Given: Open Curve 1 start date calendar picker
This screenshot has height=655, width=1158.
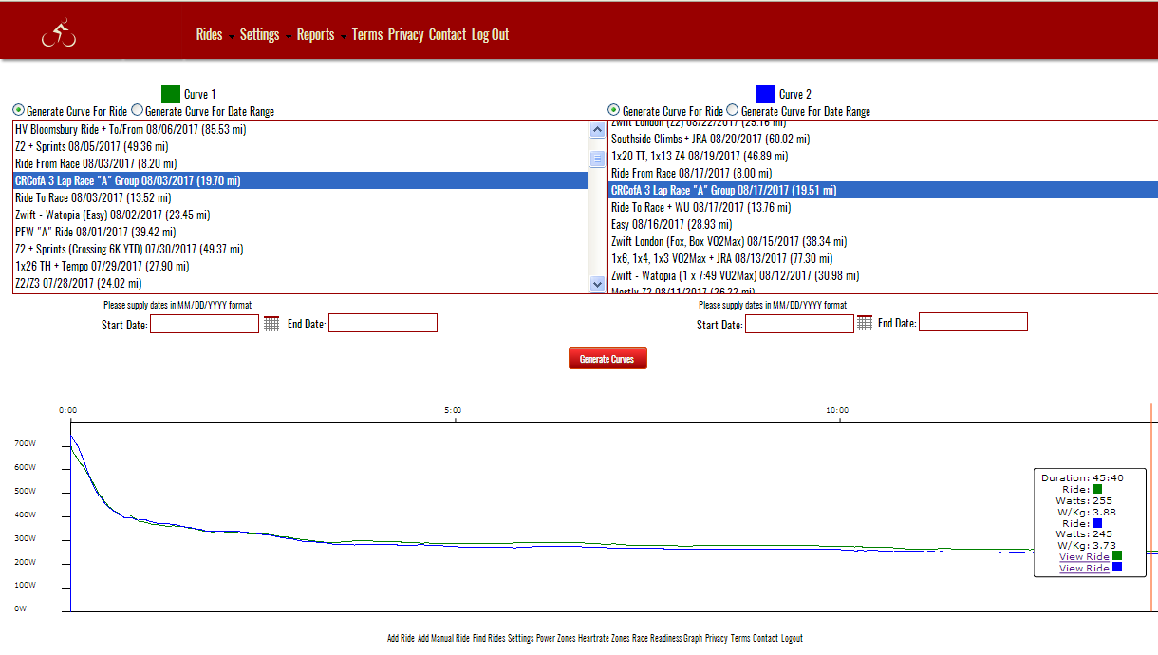Looking at the screenshot, I should pos(271,324).
